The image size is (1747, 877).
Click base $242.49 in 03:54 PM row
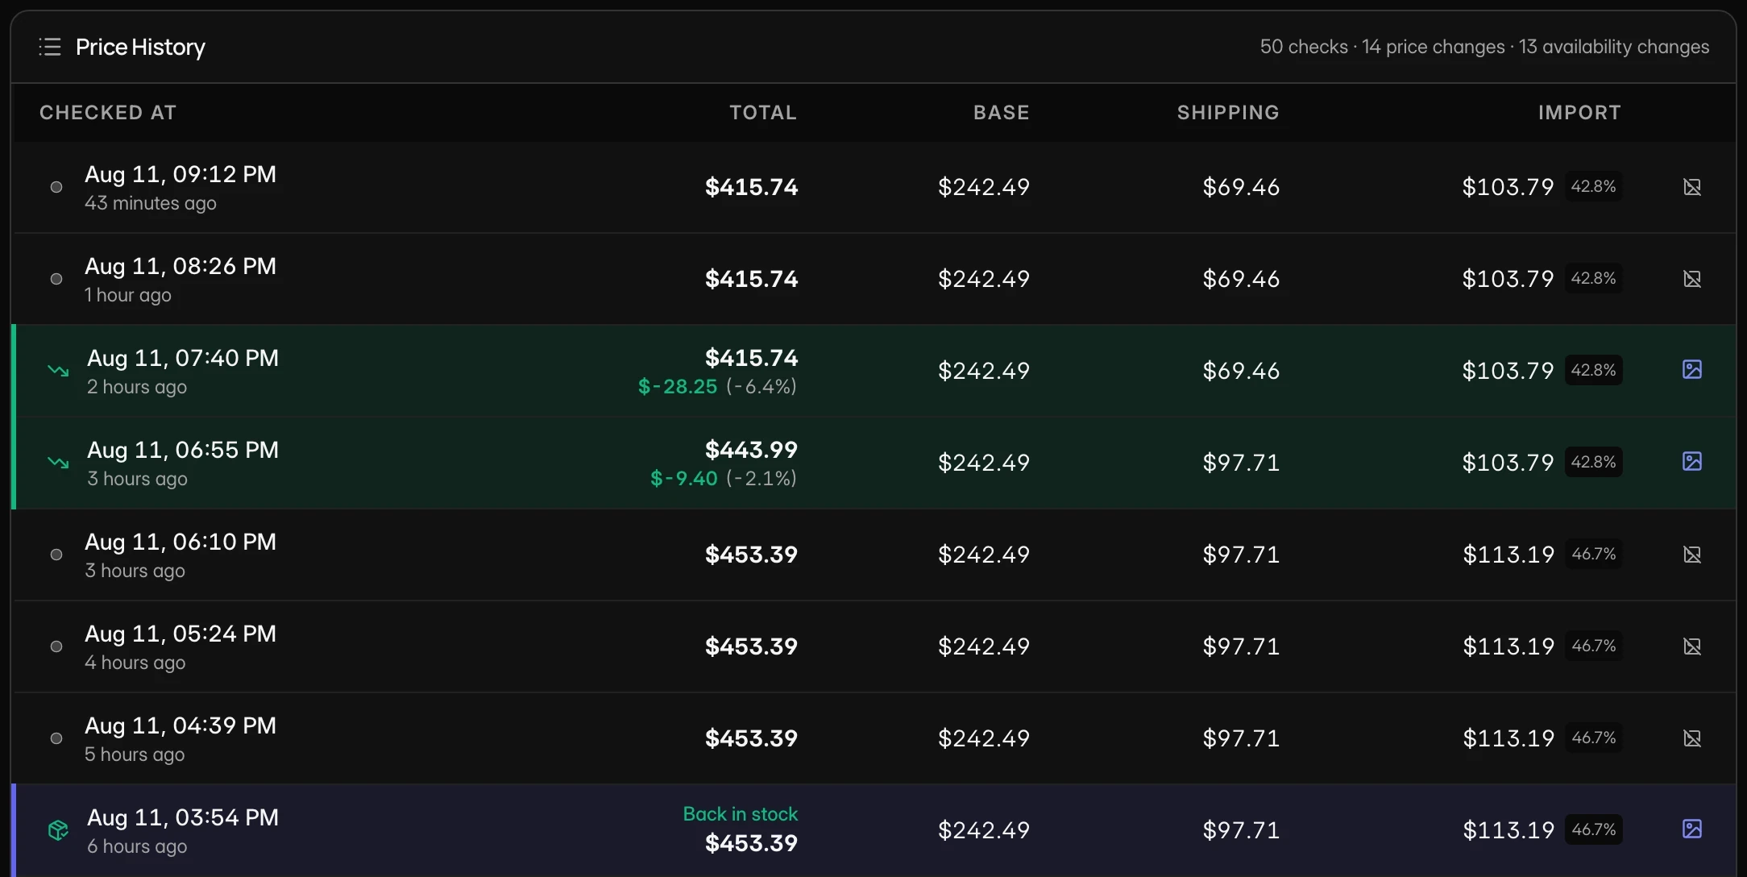click(x=984, y=830)
